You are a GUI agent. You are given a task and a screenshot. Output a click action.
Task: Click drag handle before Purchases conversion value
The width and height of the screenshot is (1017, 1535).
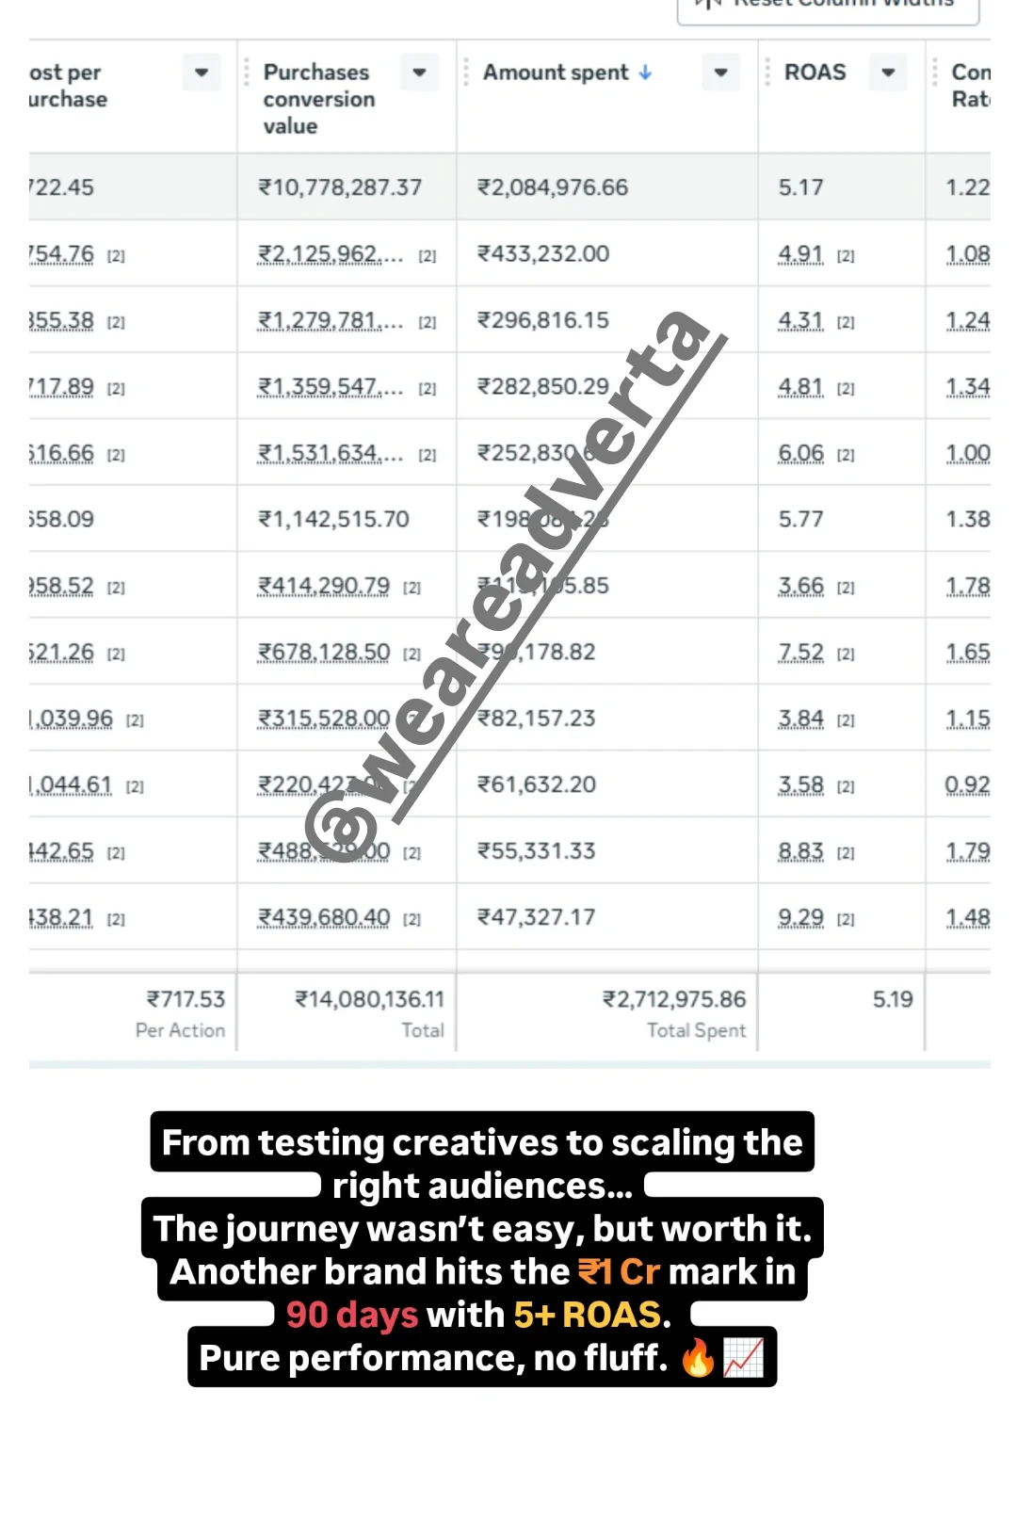pyautogui.click(x=247, y=73)
